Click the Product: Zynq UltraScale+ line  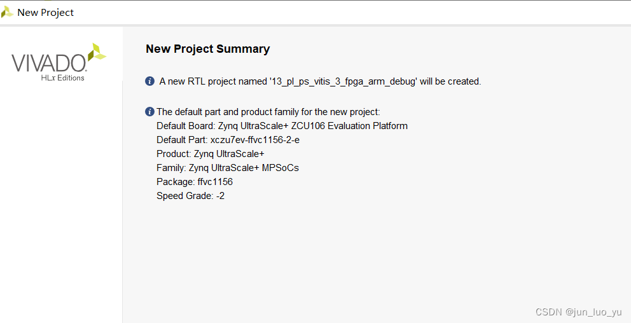tap(210, 154)
